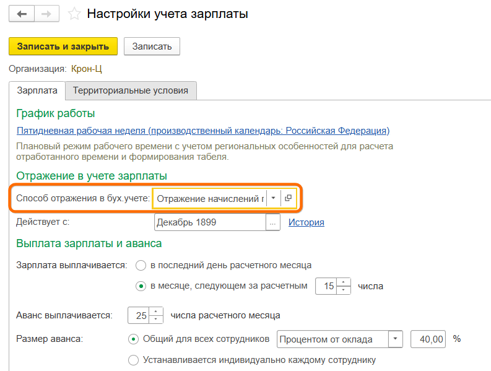Open 'Пятидневная рабочая неделя' schedule link
491x371 pixels.
(x=203, y=130)
